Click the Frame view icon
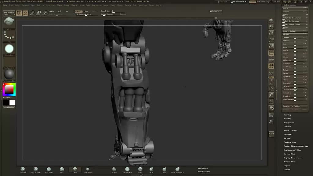This screenshot has height=176, width=313. pyautogui.click(x=271, y=89)
